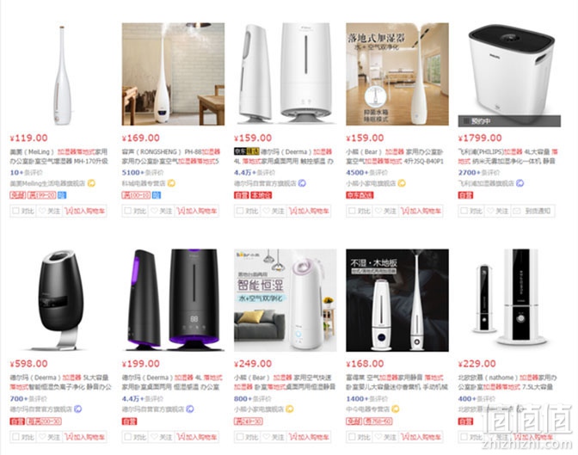Click the heart follow icon for the ¥169.00 humidifier
This screenshot has height=455, width=578.
(155, 211)
